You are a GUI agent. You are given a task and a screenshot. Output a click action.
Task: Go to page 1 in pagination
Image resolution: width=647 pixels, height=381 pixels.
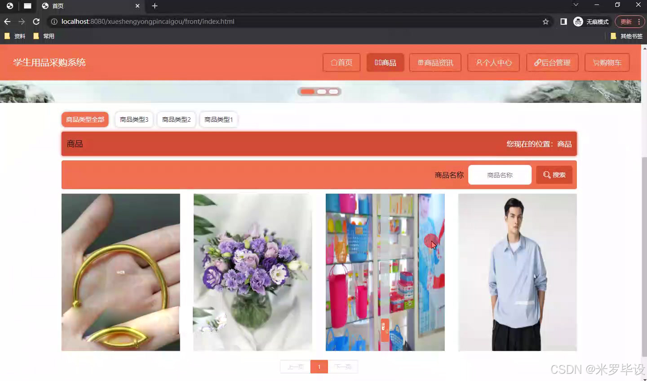coord(319,367)
